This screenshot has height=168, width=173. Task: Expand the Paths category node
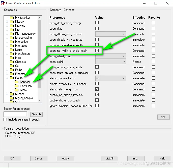tap(7, 70)
